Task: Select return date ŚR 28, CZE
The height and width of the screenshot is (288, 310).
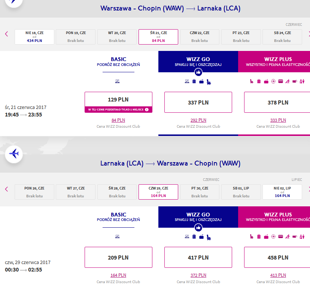Action: click(117, 192)
